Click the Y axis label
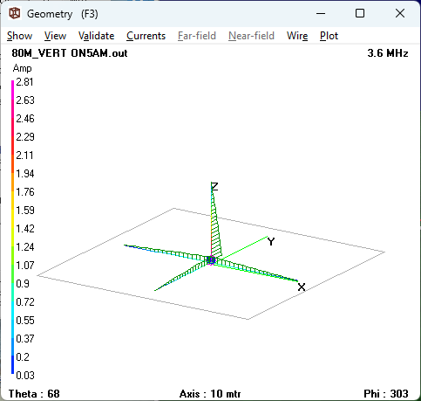This screenshot has height=401, width=421. [271, 242]
